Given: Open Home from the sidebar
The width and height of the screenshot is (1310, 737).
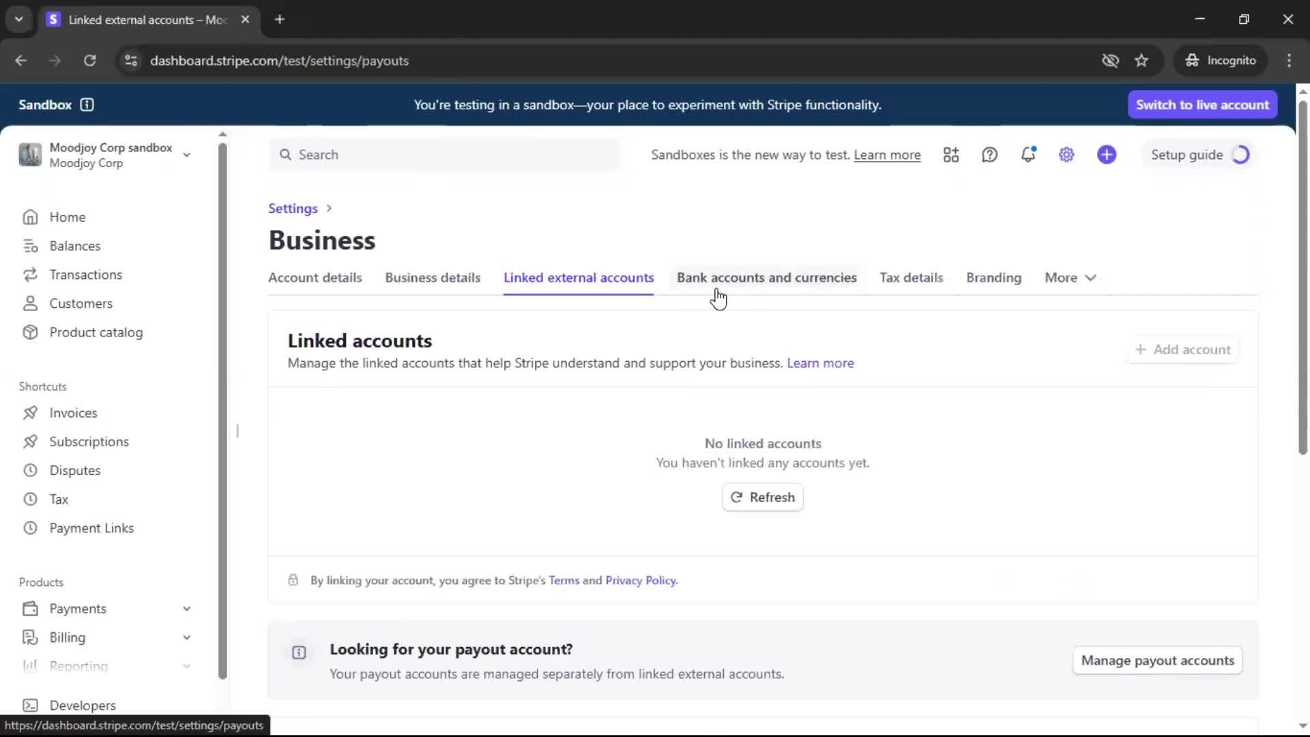Looking at the screenshot, I should click(x=67, y=217).
